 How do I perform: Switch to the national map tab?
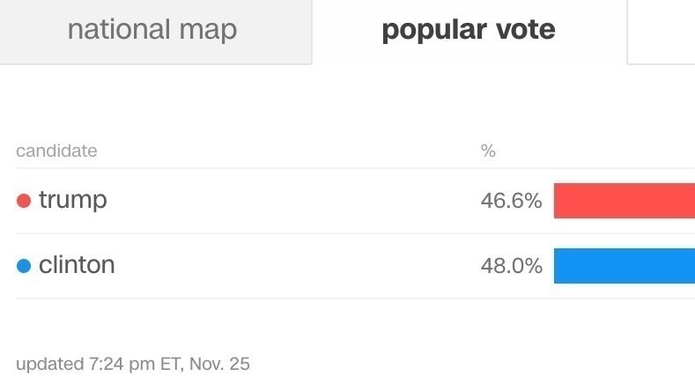coord(156,32)
